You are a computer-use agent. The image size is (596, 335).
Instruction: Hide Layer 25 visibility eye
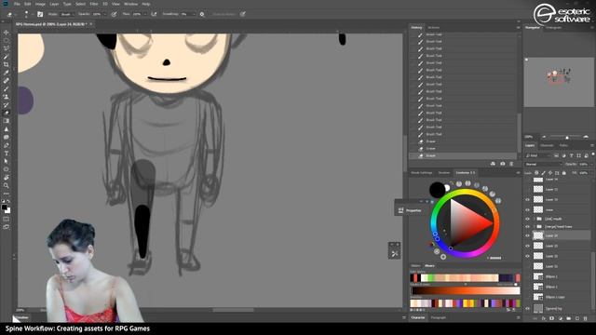click(528, 199)
